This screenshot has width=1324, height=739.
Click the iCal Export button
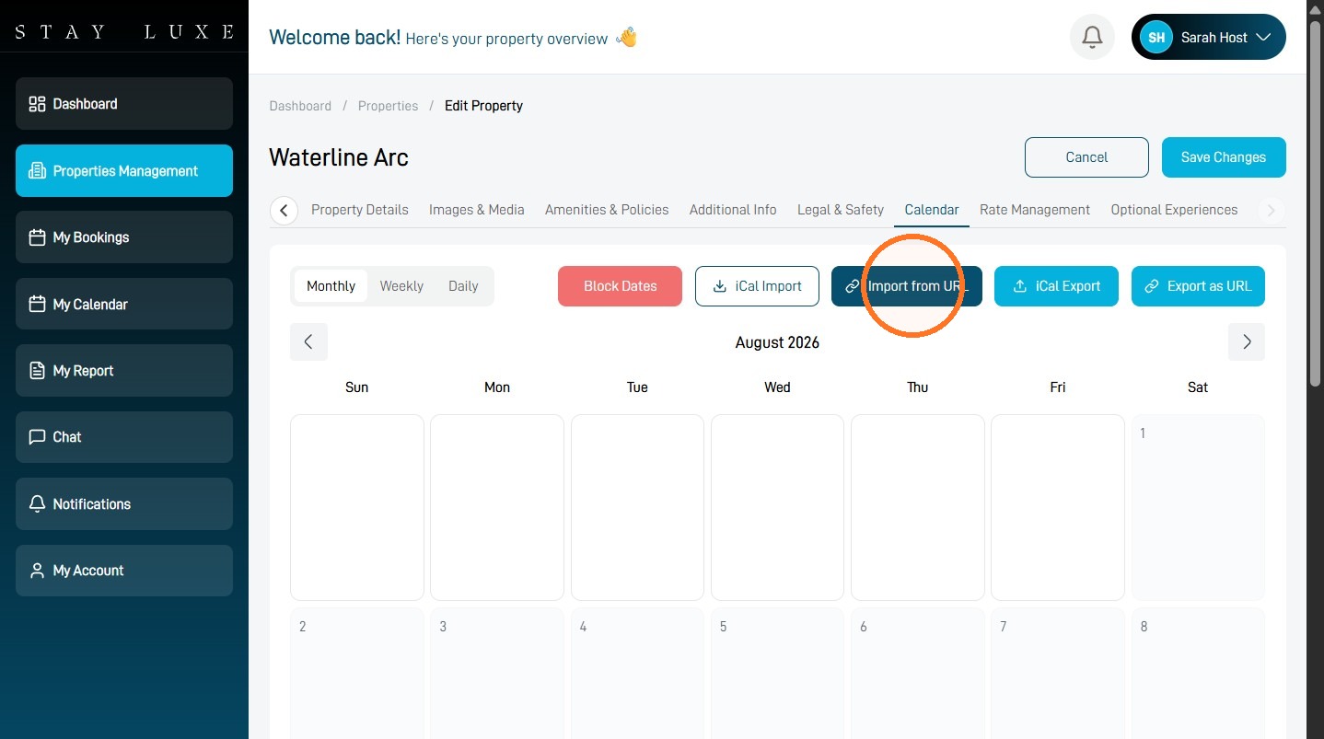click(1056, 286)
